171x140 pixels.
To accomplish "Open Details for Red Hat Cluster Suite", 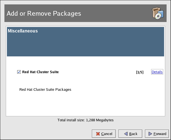I will tap(157, 72).
